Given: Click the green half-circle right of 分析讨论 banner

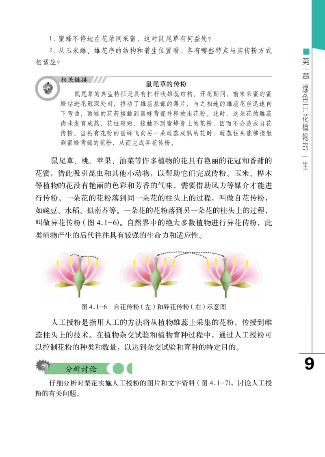Looking at the screenshot, I should 130,369.
